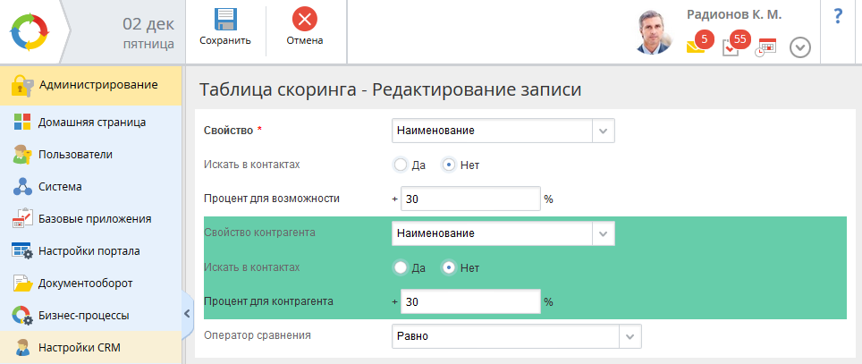
Task: Click the red Cancel icon
Action: coord(305,20)
